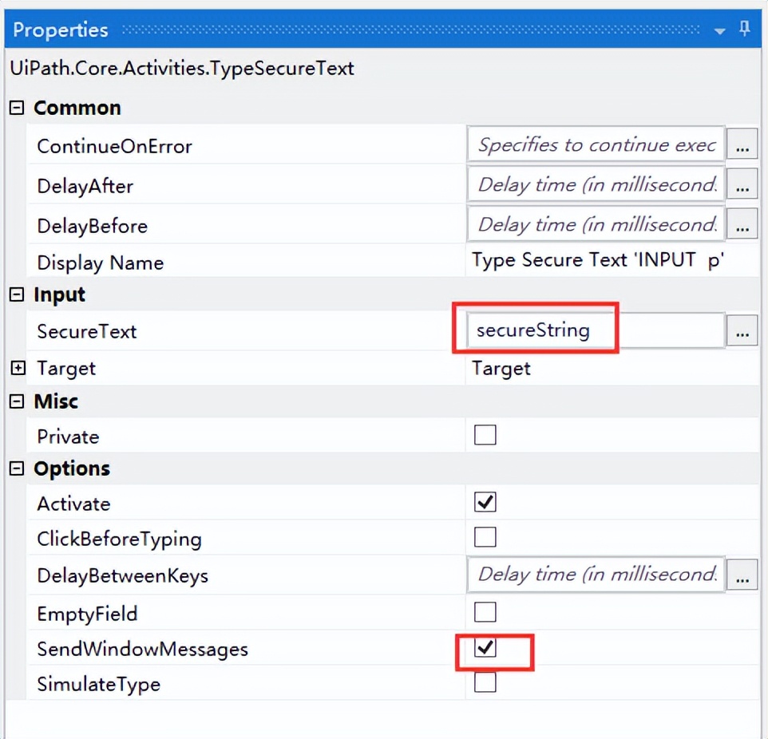Select the Display Name value field
Screen dimensions: 768x739
coord(599,261)
